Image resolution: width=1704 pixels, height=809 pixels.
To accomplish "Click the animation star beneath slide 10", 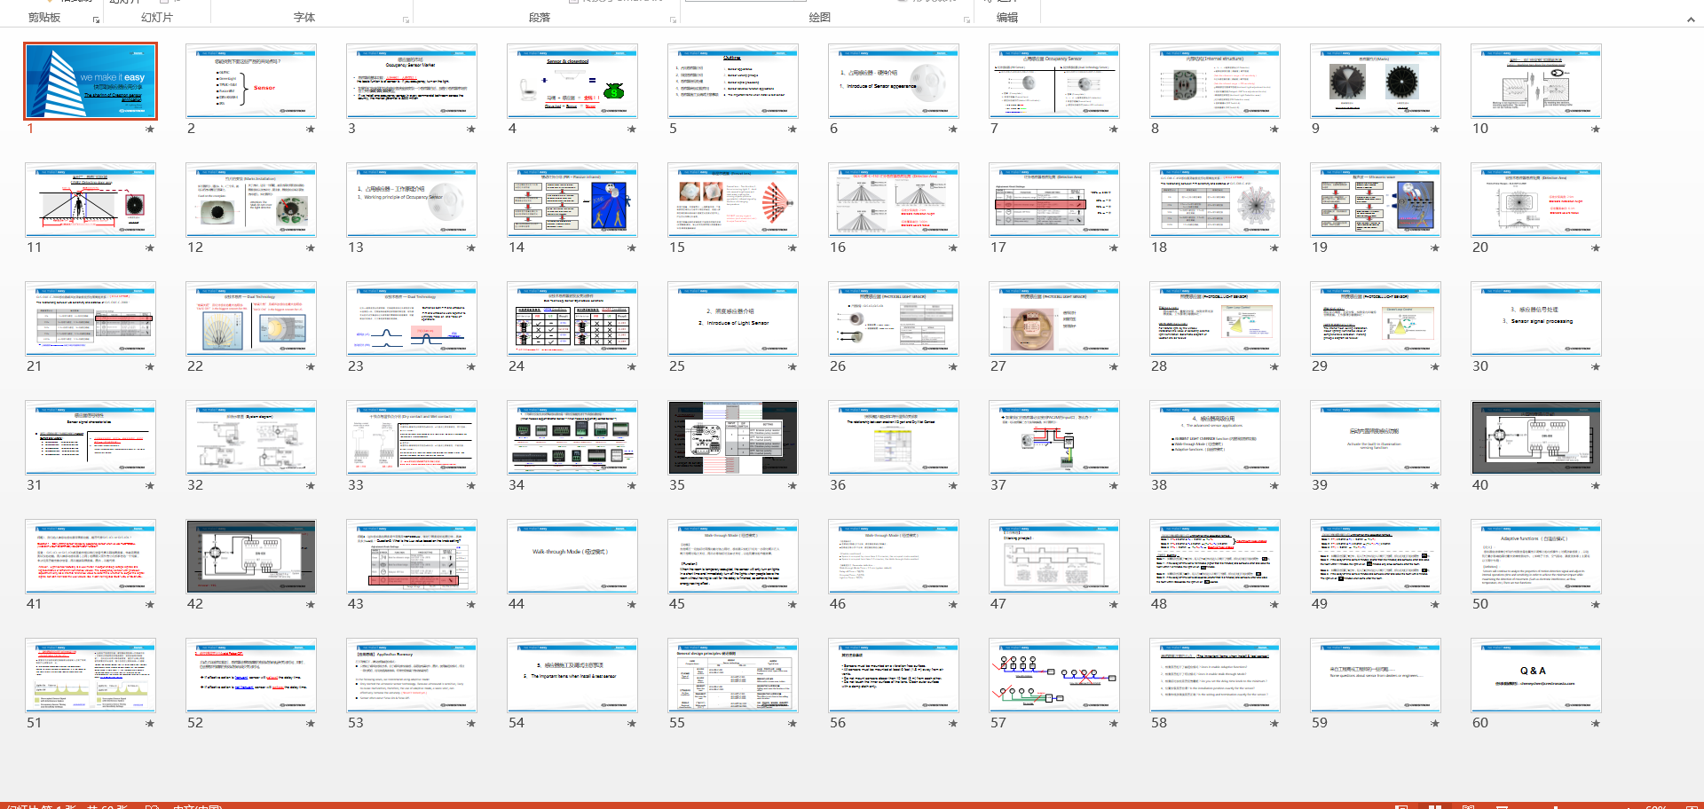I will (1596, 130).
